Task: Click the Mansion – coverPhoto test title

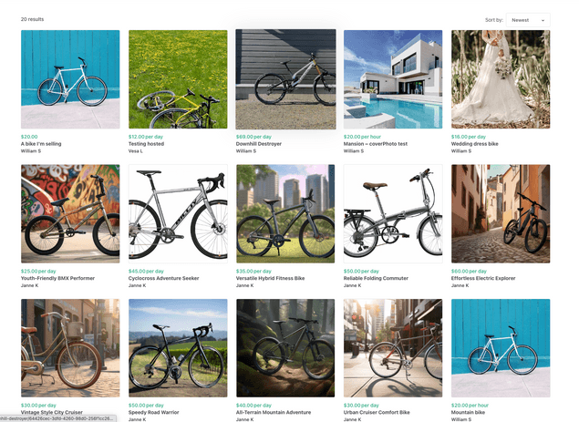Action: [x=376, y=144]
